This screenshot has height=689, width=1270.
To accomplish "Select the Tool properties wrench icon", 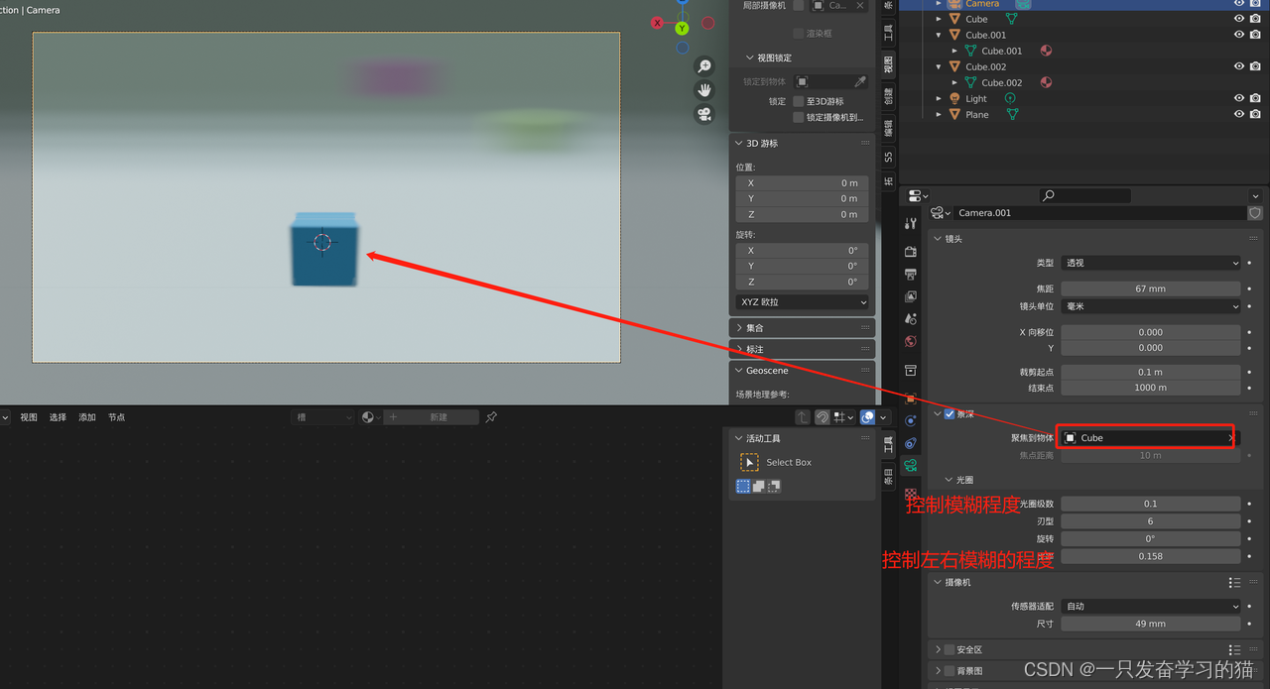I will pos(911,222).
